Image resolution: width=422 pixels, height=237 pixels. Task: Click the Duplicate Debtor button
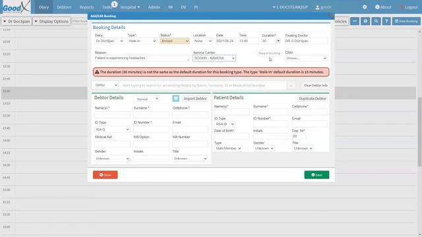pos(312,99)
